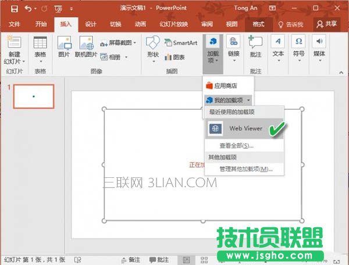This screenshot has height=265, width=349.
Task: Toggle the 批注 comments pane in status bar
Action: [x=159, y=260]
